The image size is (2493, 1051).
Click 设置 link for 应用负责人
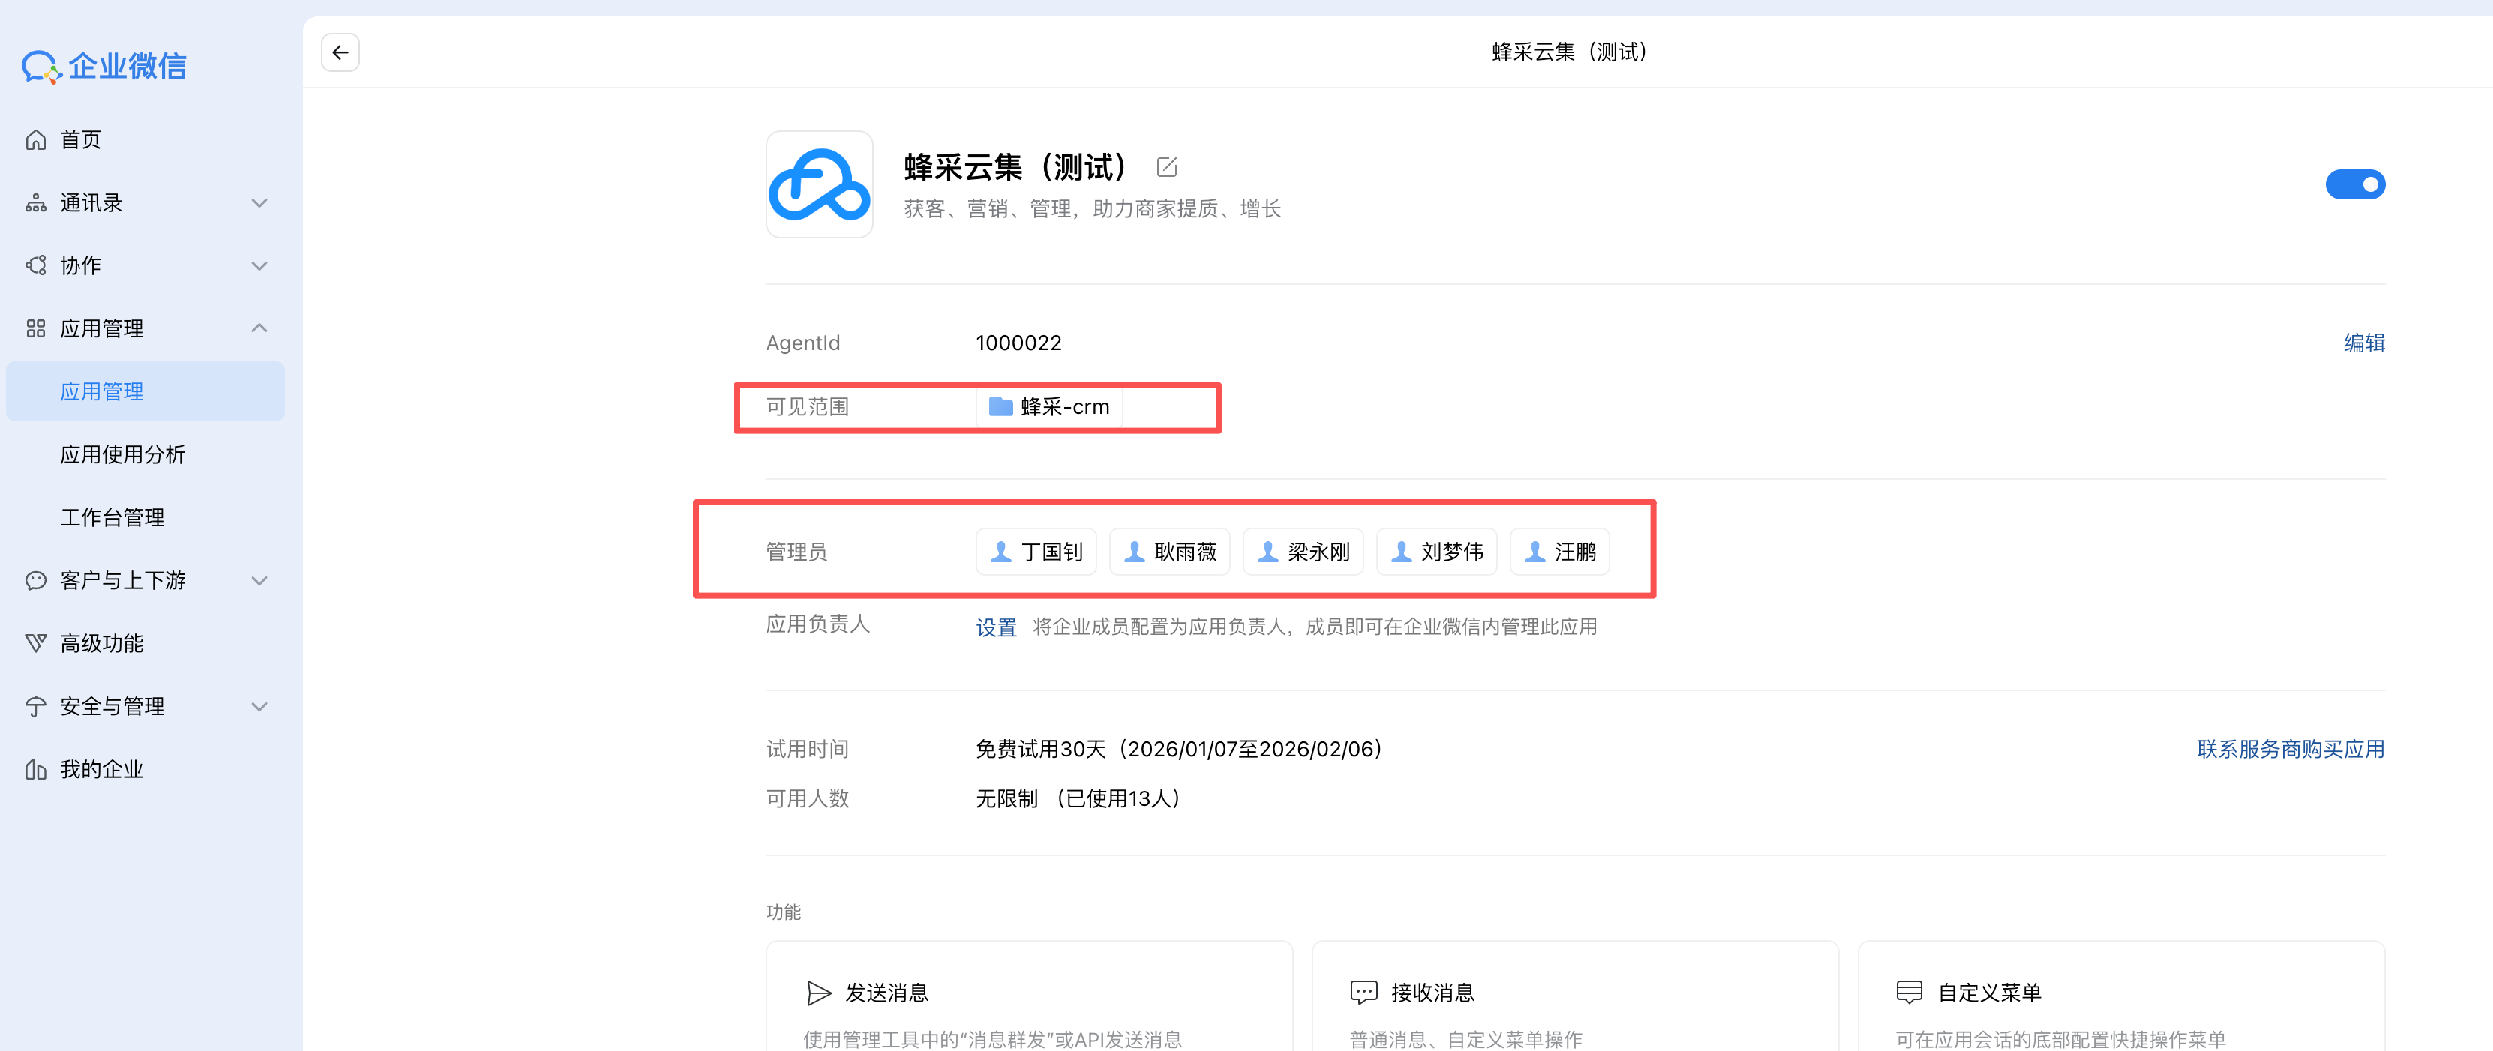point(996,627)
